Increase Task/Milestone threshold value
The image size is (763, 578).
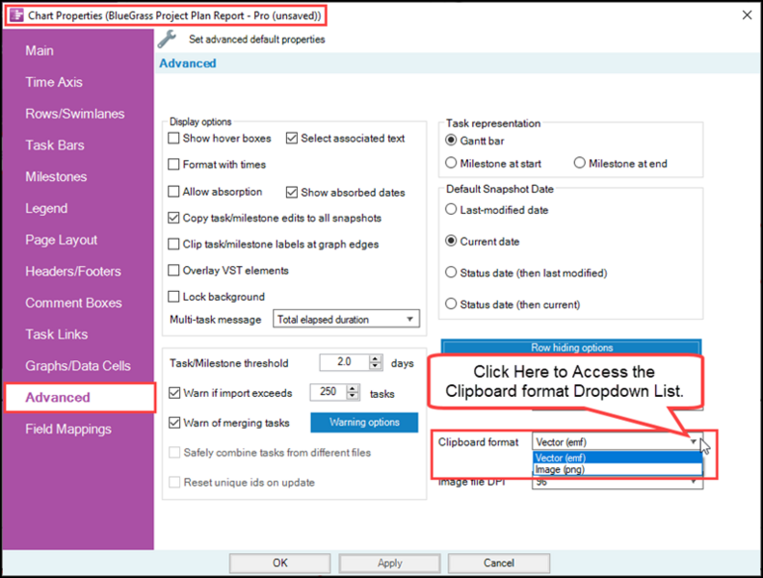(375, 359)
